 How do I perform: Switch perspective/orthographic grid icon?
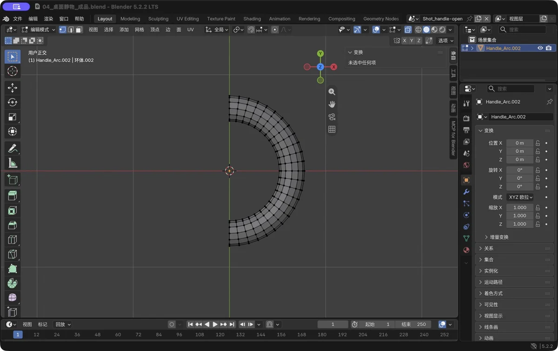point(332,130)
